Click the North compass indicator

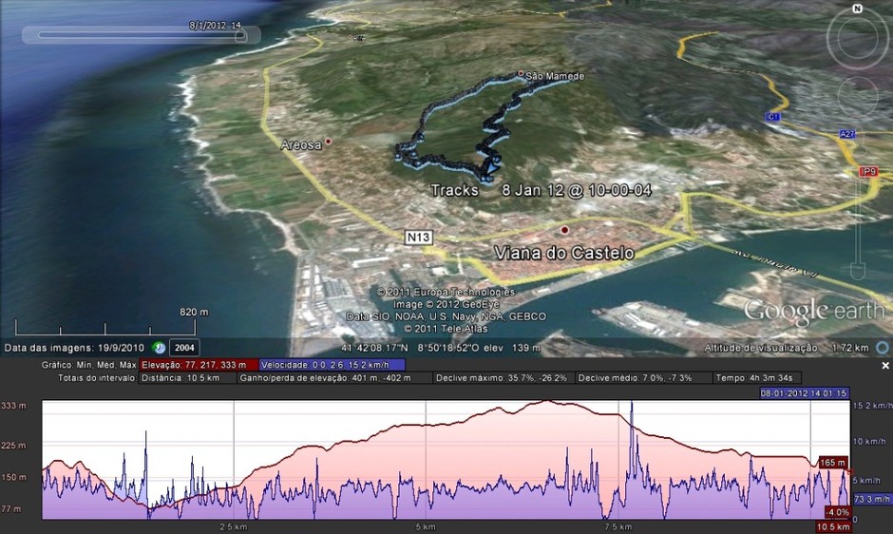(857, 9)
